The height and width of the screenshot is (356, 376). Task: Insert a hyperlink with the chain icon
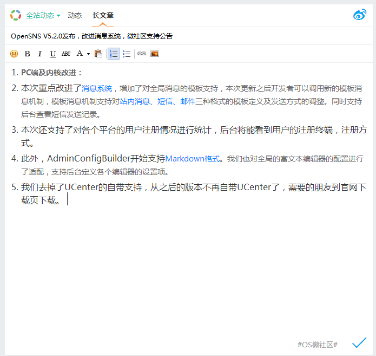point(142,53)
